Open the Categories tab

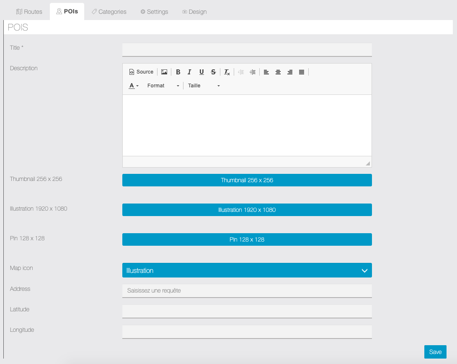[x=109, y=12]
